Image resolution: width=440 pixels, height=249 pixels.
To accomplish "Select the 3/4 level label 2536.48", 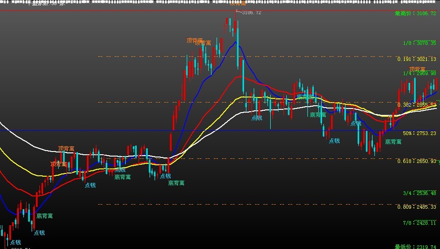I will pos(419,193).
